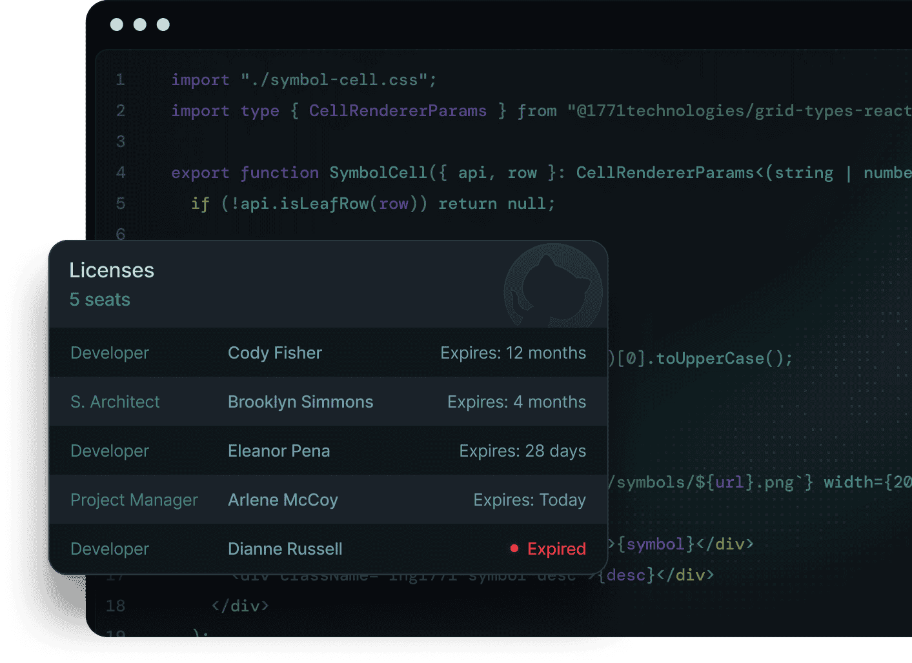Click line number 4 in code gutter
The image size is (912, 663).
pos(121,173)
